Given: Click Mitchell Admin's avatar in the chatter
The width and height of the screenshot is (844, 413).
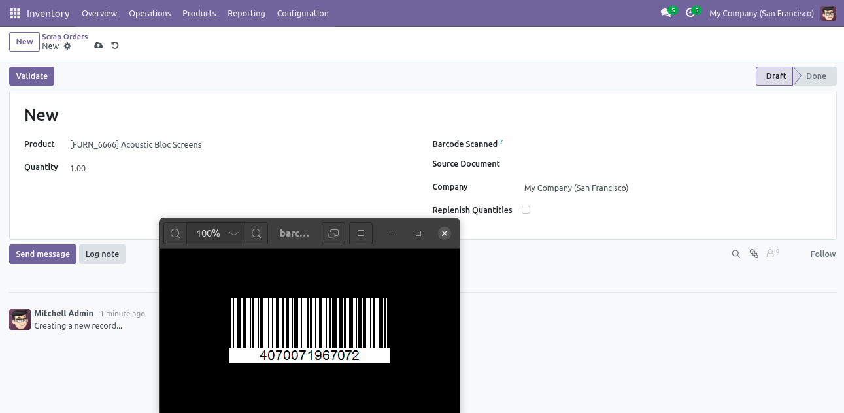Looking at the screenshot, I should 20,320.
